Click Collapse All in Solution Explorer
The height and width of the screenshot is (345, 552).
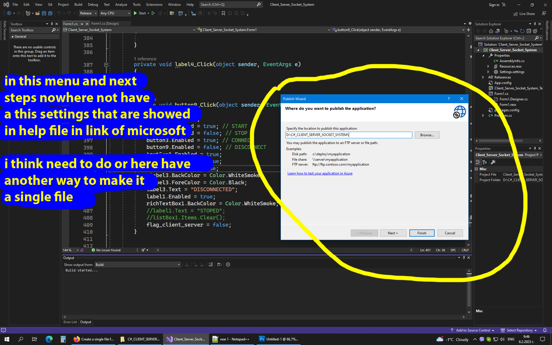pyautogui.click(x=529, y=31)
